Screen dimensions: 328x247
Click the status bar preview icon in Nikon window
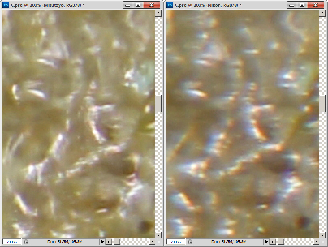tap(190, 242)
